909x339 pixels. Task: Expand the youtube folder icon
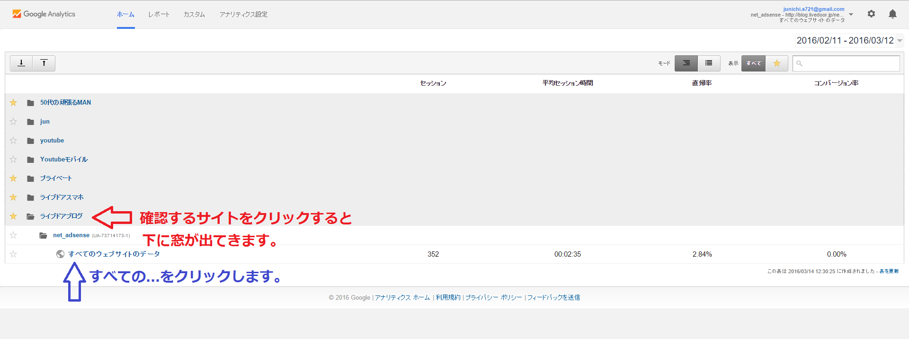tap(31, 141)
